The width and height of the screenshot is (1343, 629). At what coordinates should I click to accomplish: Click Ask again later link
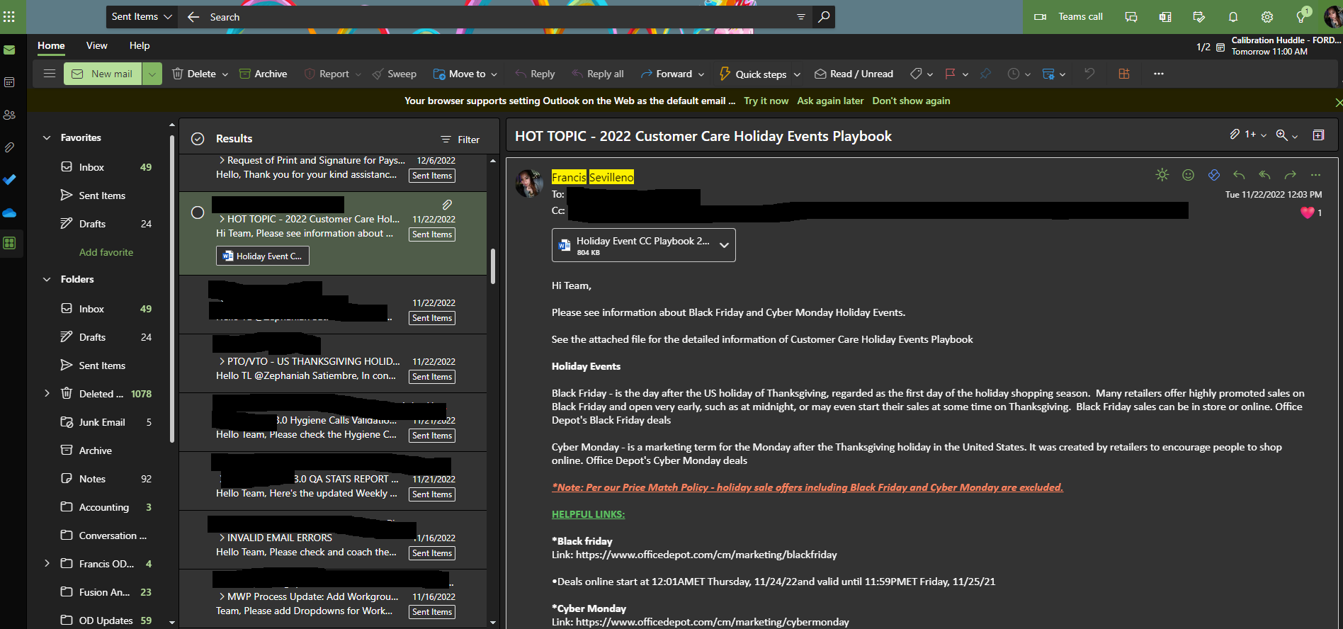(830, 101)
